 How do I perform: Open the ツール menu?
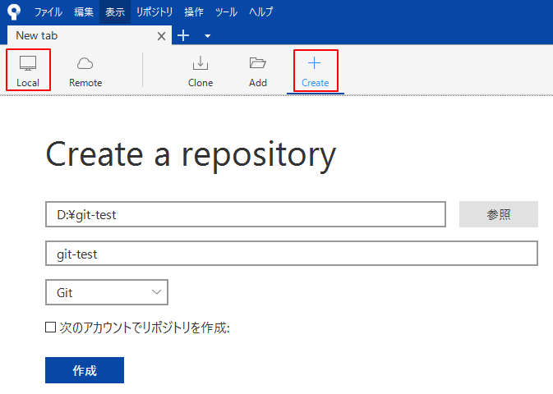tap(226, 12)
